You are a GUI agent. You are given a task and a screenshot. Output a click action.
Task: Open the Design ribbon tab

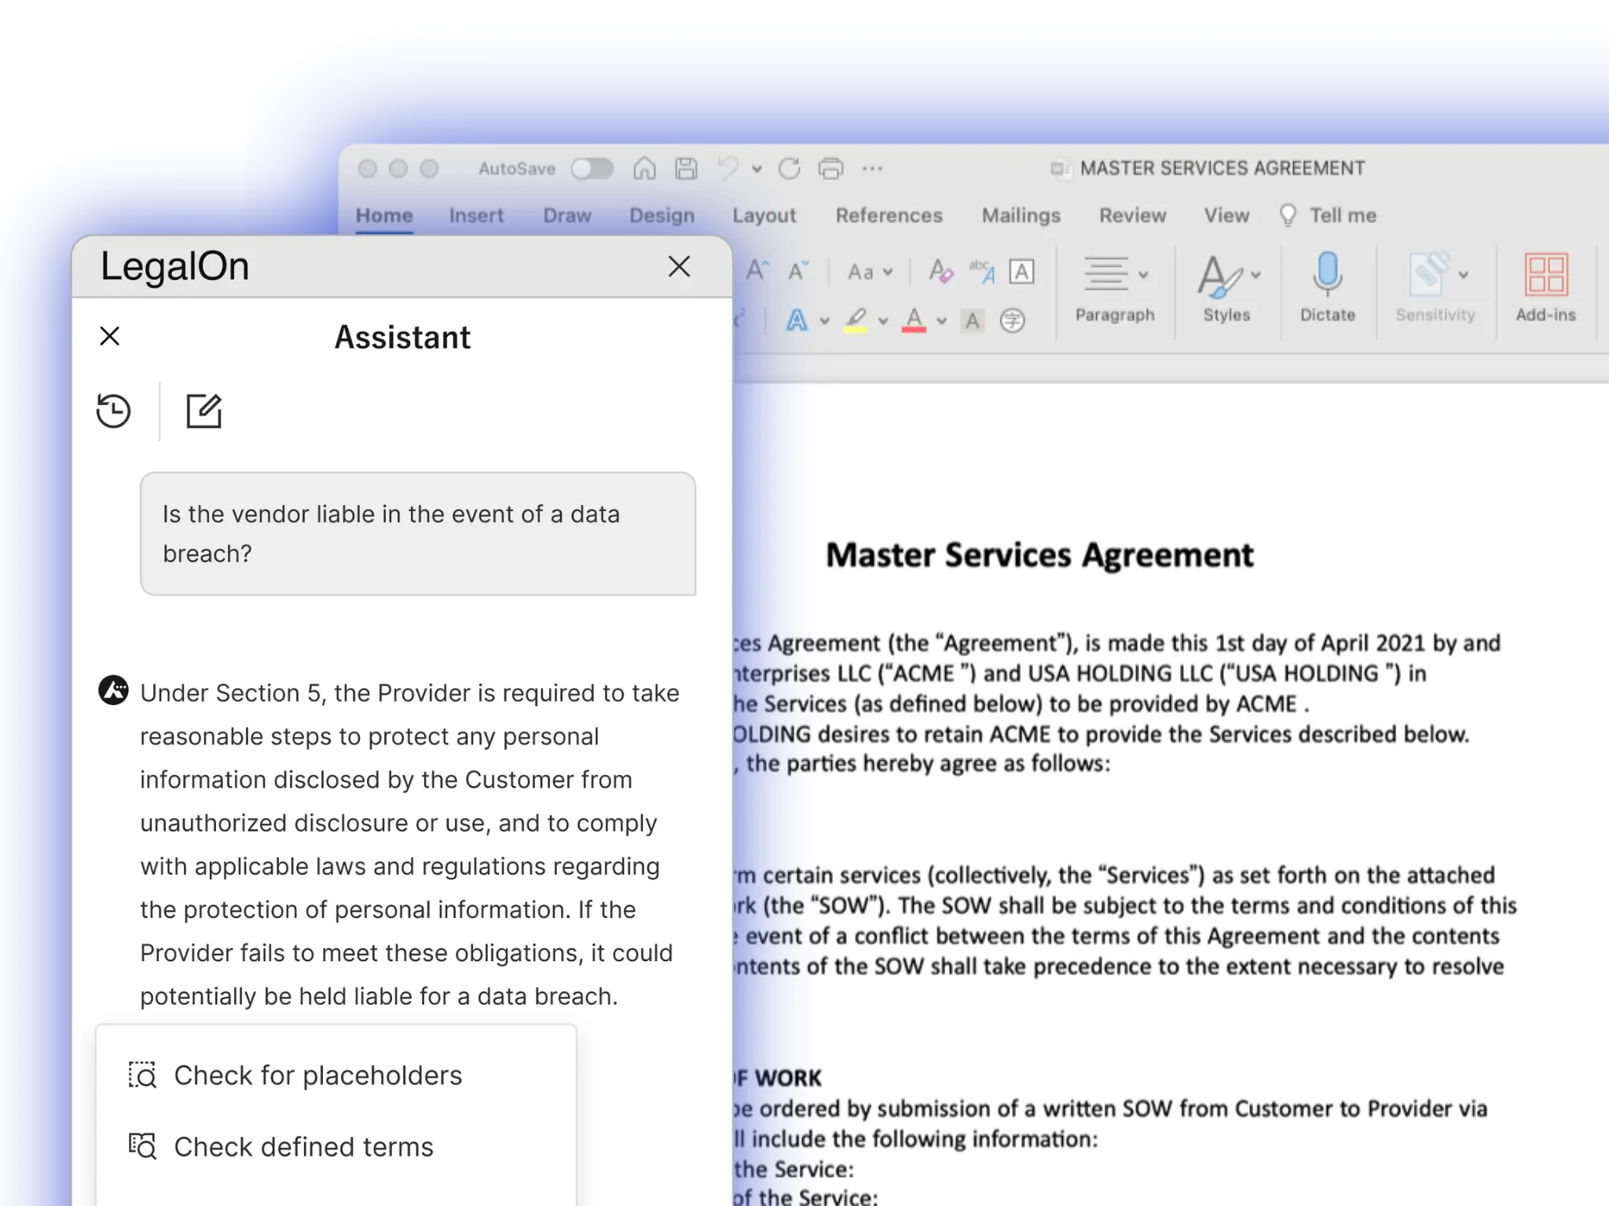[662, 215]
